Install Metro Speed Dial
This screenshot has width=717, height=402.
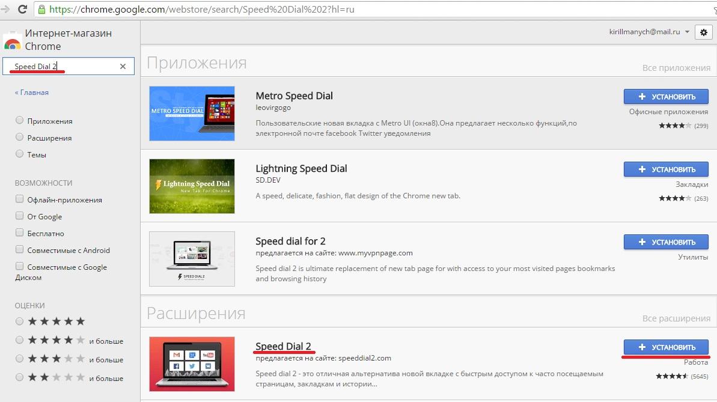tap(666, 97)
